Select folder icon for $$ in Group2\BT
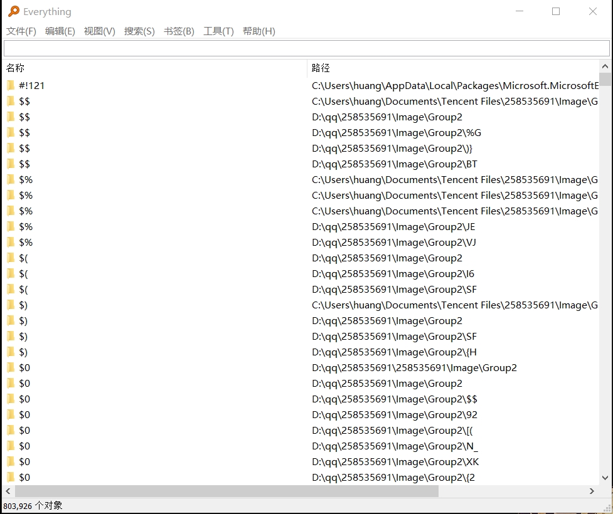 pyautogui.click(x=11, y=164)
